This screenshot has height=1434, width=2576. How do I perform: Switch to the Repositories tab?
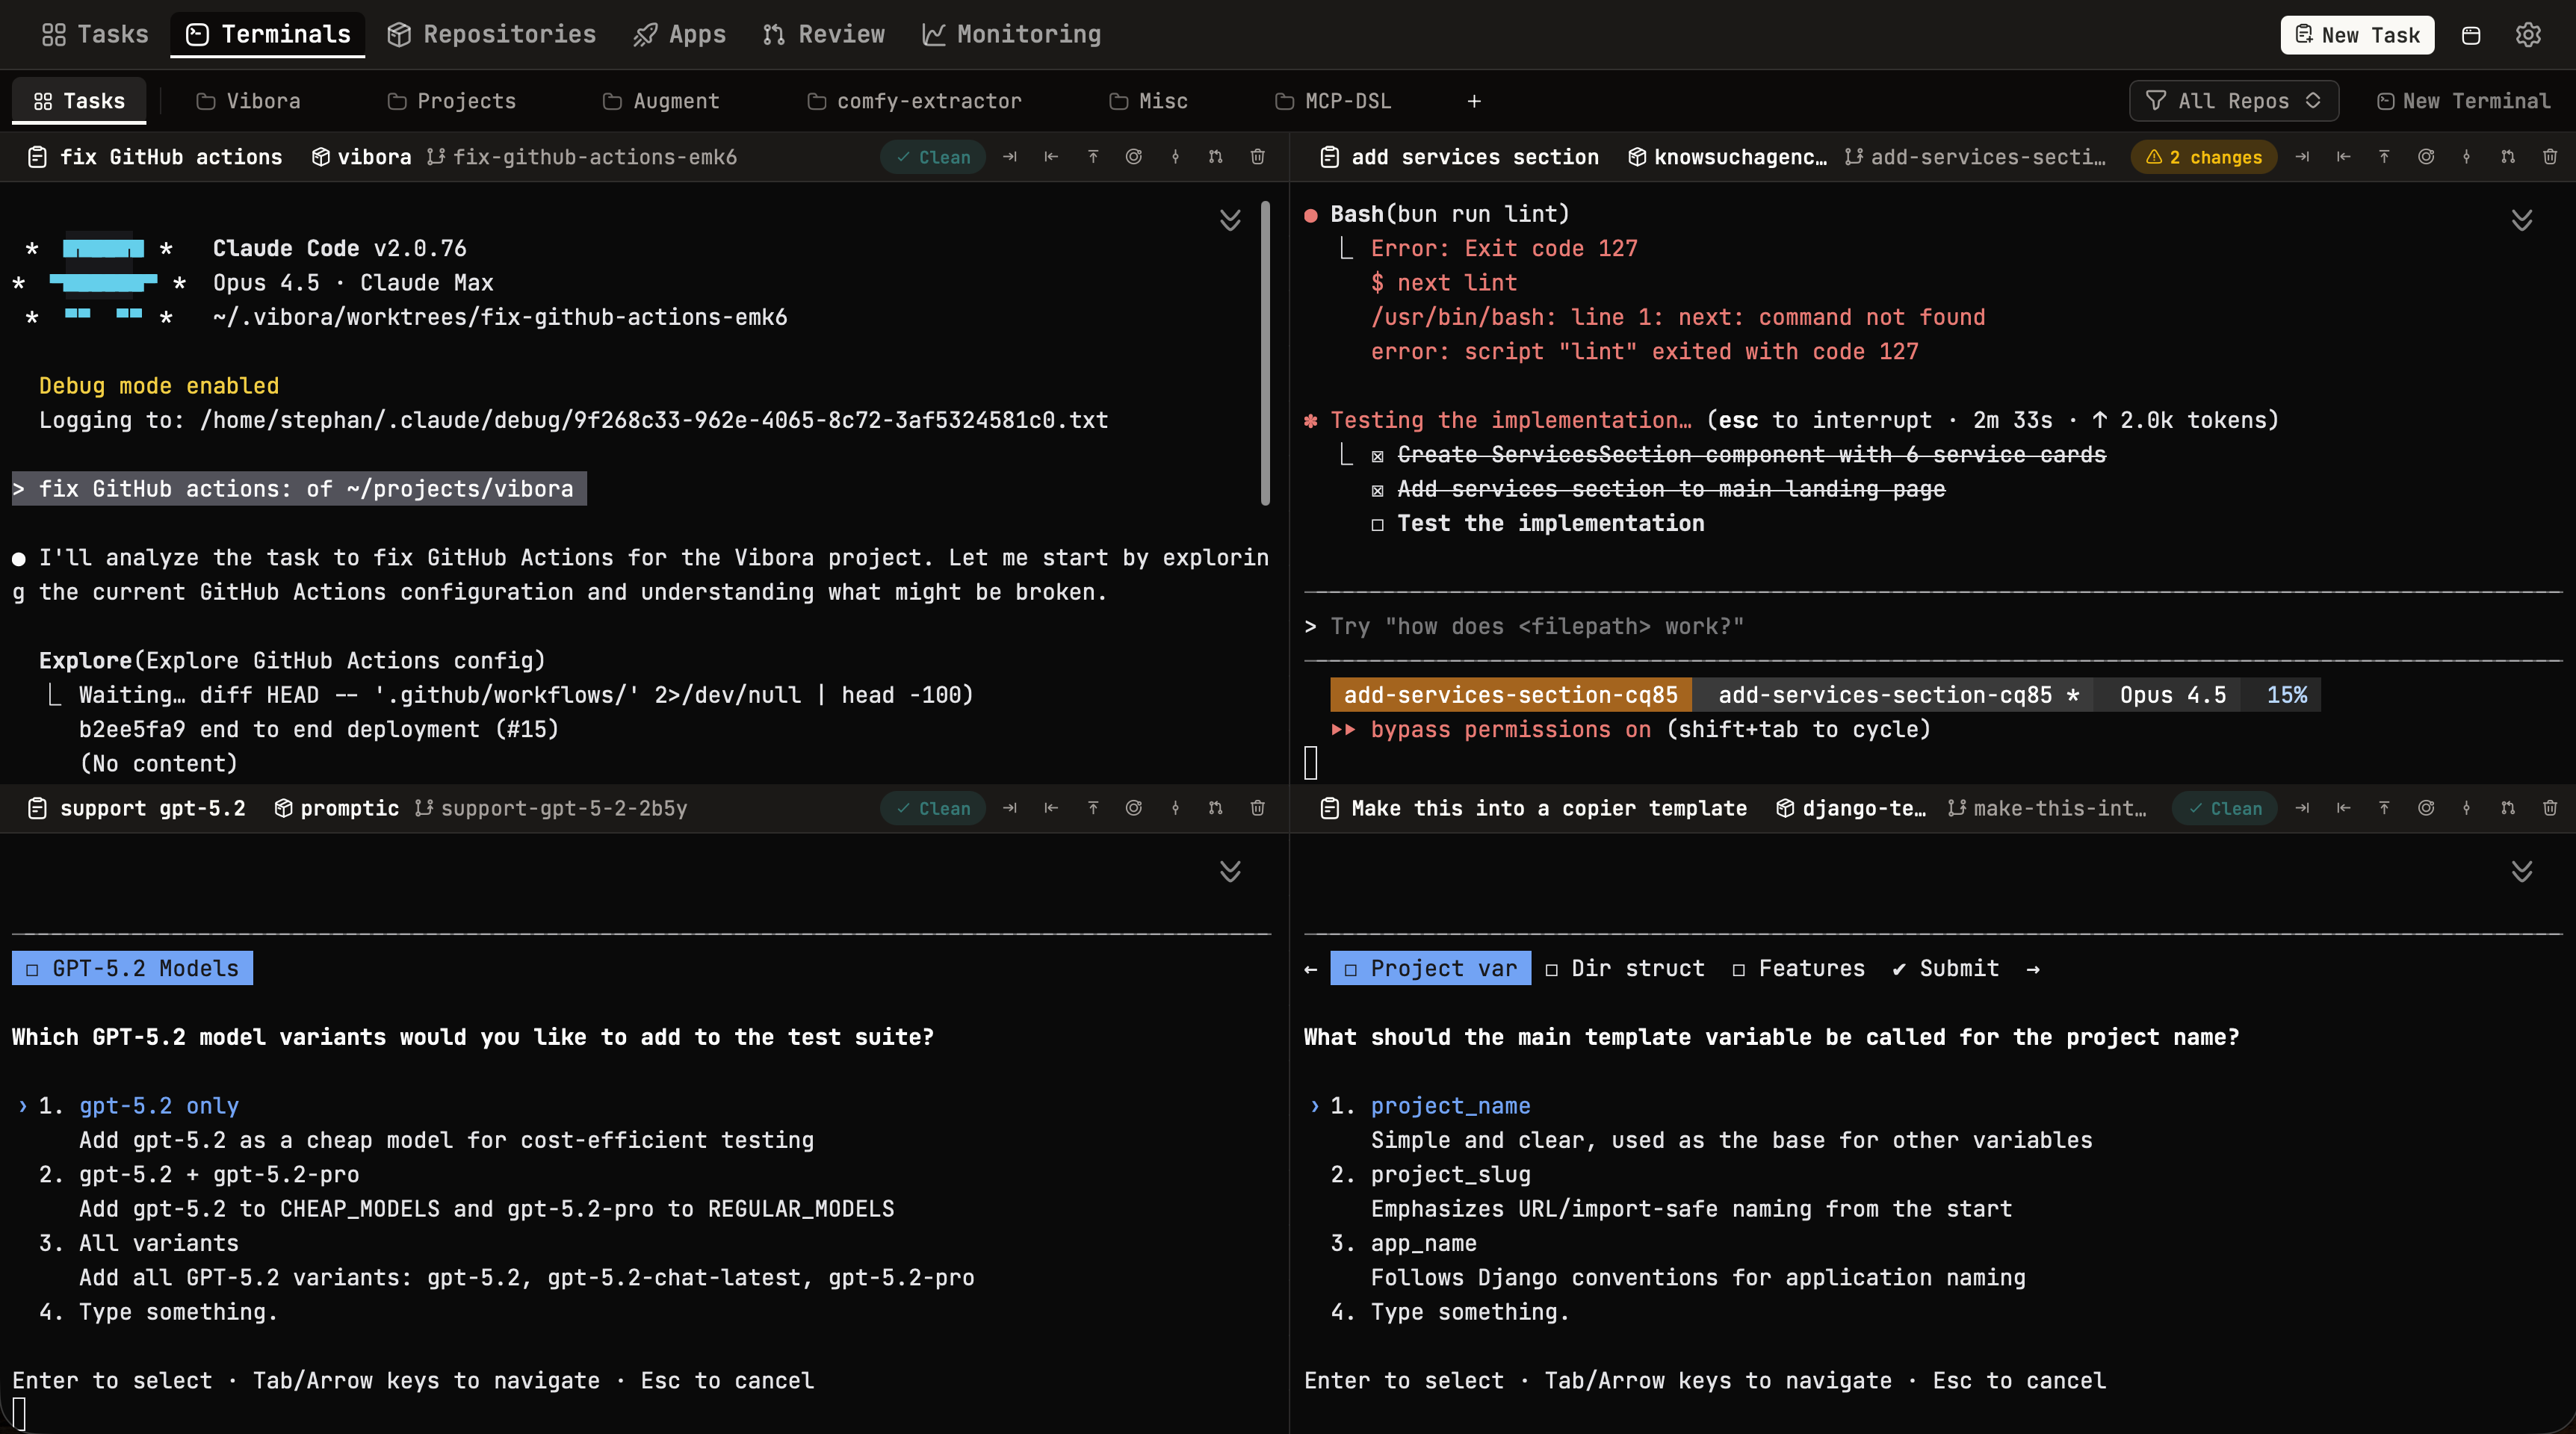point(492,35)
